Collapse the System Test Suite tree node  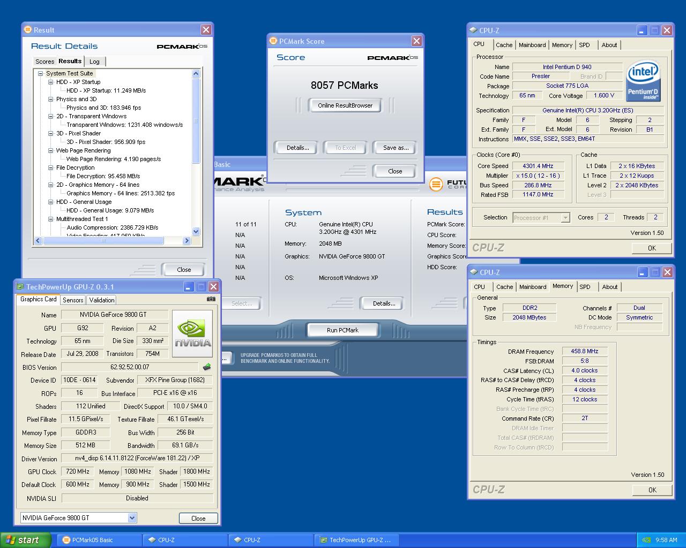(x=40, y=74)
